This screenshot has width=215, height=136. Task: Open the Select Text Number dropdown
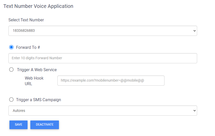103,31
